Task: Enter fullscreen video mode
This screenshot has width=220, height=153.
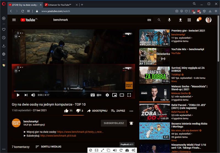Action: (x=129, y=95)
